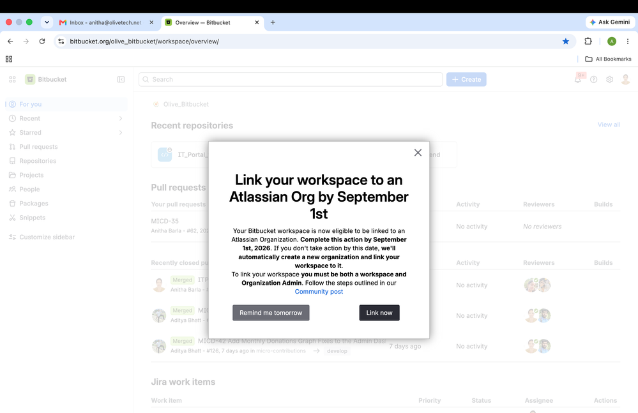Select For you in sidebar
The height and width of the screenshot is (413, 638).
[66, 104]
